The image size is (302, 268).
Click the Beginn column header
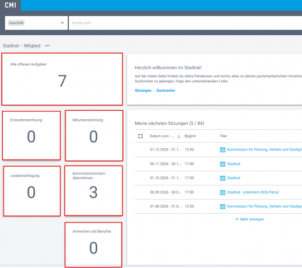pos(190,136)
